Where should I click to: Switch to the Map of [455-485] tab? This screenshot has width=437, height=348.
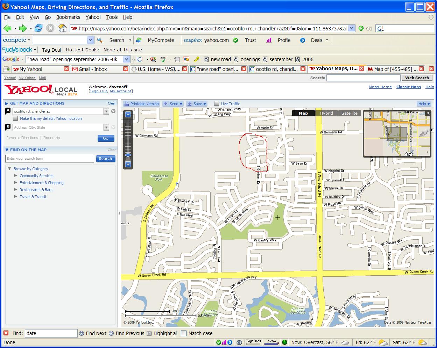click(x=395, y=69)
